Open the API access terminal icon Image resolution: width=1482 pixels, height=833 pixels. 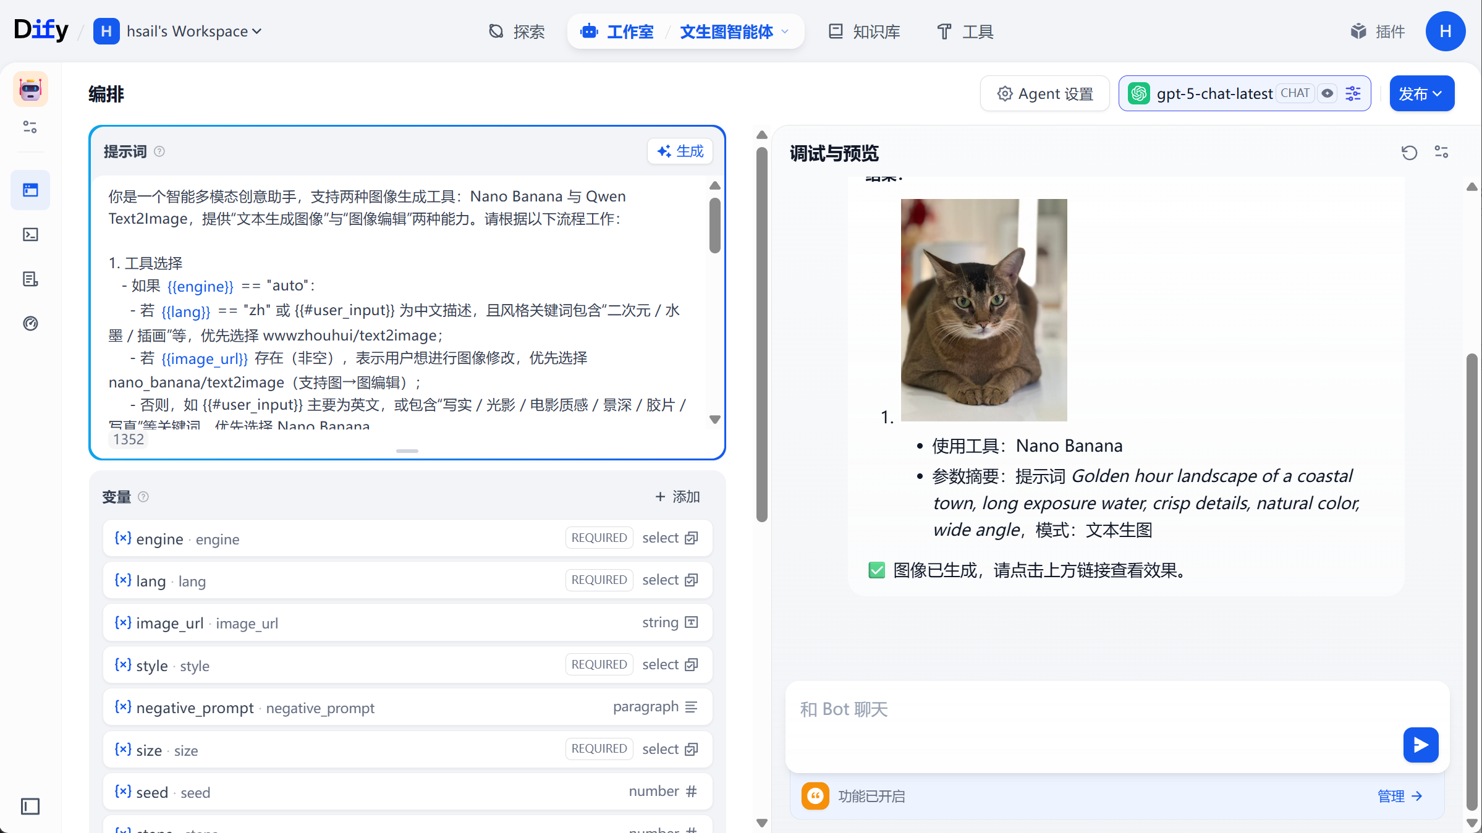[x=30, y=234]
